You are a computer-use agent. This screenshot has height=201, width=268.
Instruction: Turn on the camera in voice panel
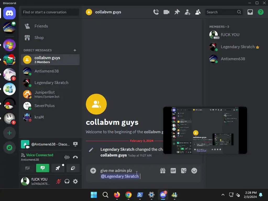click(x=27, y=168)
